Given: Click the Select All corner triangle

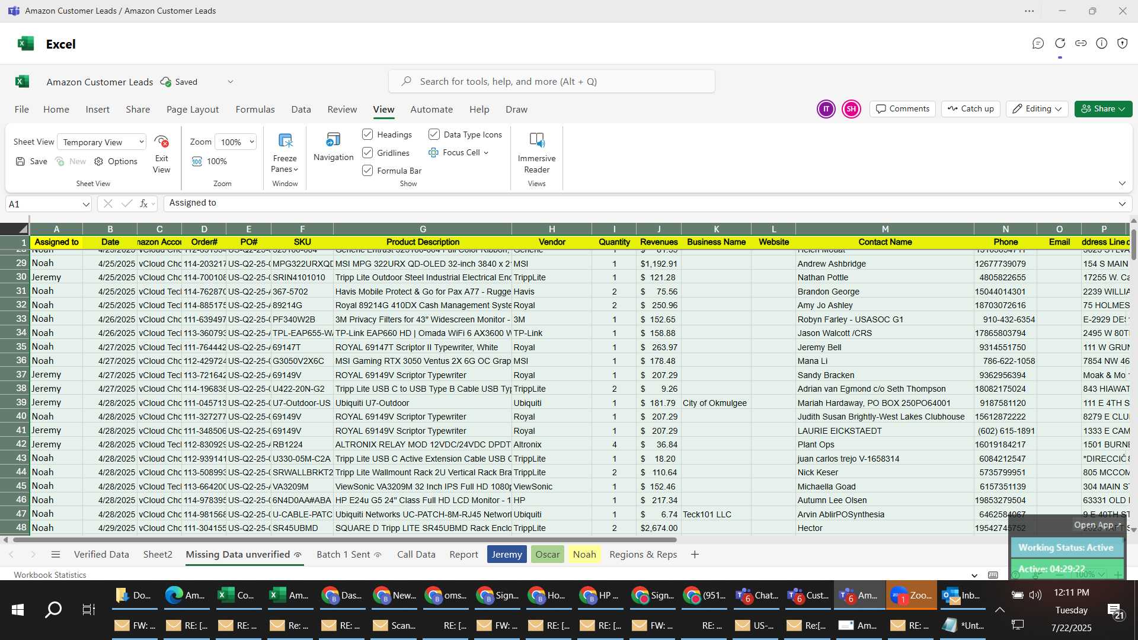Looking at the screenshot, I should [23, 229].
